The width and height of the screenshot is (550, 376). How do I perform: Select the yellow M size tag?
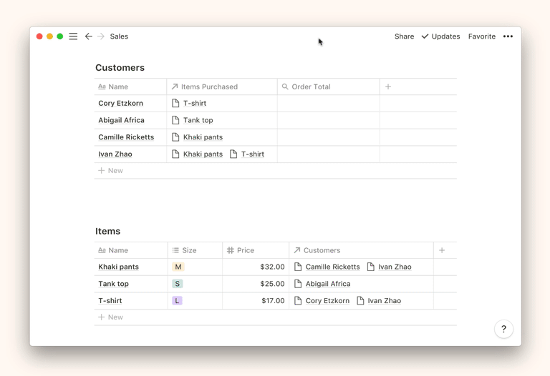click(178, 267)
